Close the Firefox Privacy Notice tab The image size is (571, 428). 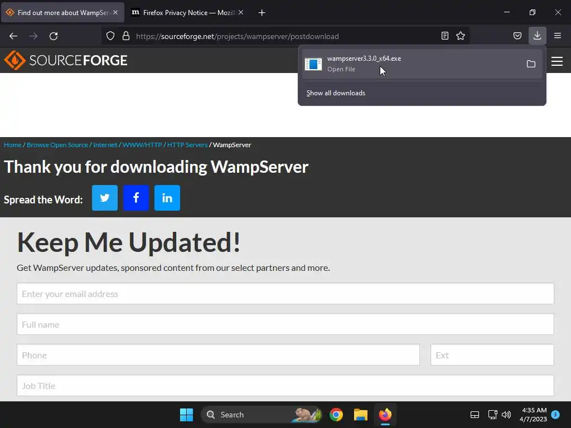[x=241, y=12]
